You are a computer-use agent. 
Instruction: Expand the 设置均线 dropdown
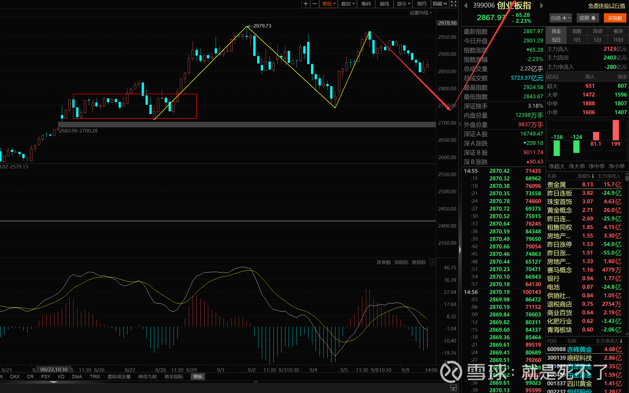point(421,13)
